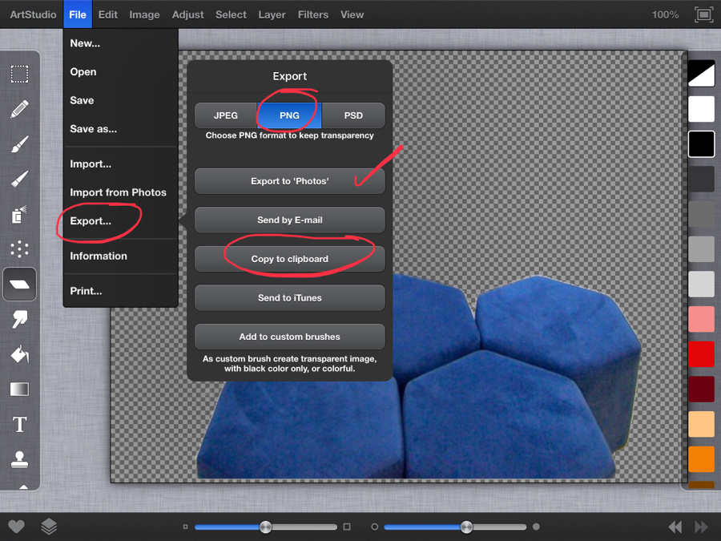
Task: Select the Smudge finger tool
Action: [19, 319]
